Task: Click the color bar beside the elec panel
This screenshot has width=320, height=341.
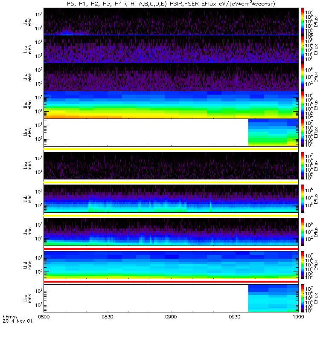Action: pos(303,133)
